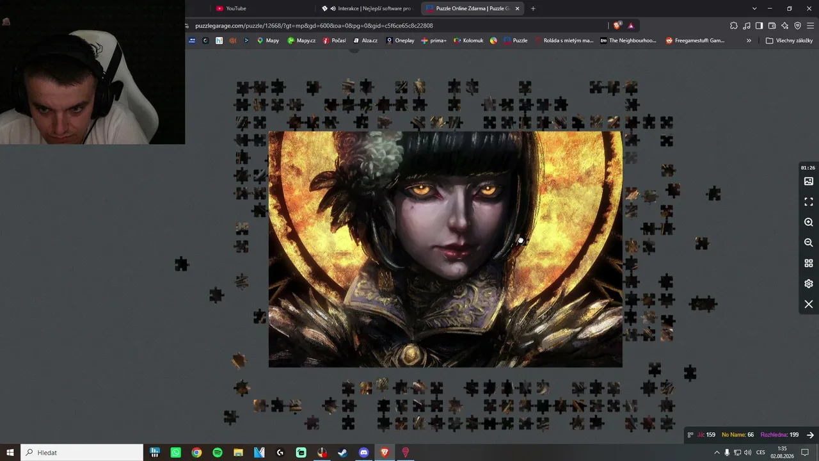This screenshot has width=819, height=461.
Task: Zoom out of the puzzle board
Action: (809, 243)
